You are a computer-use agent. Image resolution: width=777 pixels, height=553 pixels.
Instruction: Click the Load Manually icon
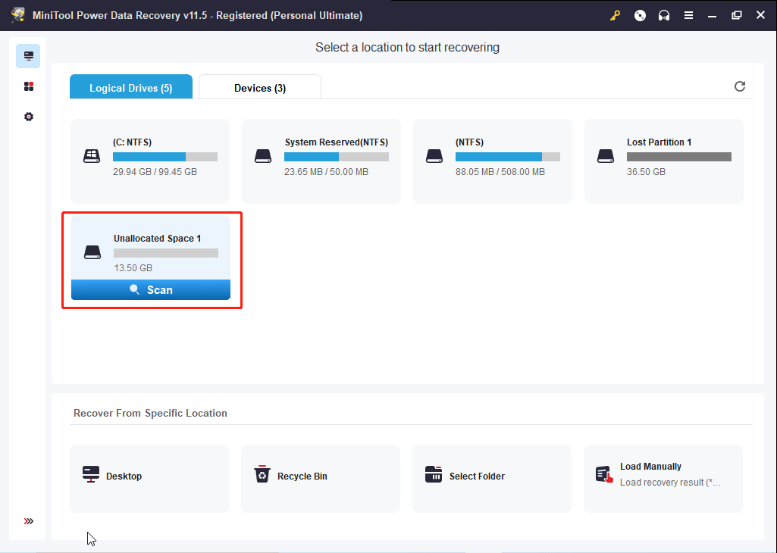(x=605, y=475)
